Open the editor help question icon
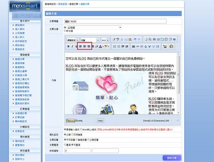Screen dimensions: 214x162 [x=174, y=39]
